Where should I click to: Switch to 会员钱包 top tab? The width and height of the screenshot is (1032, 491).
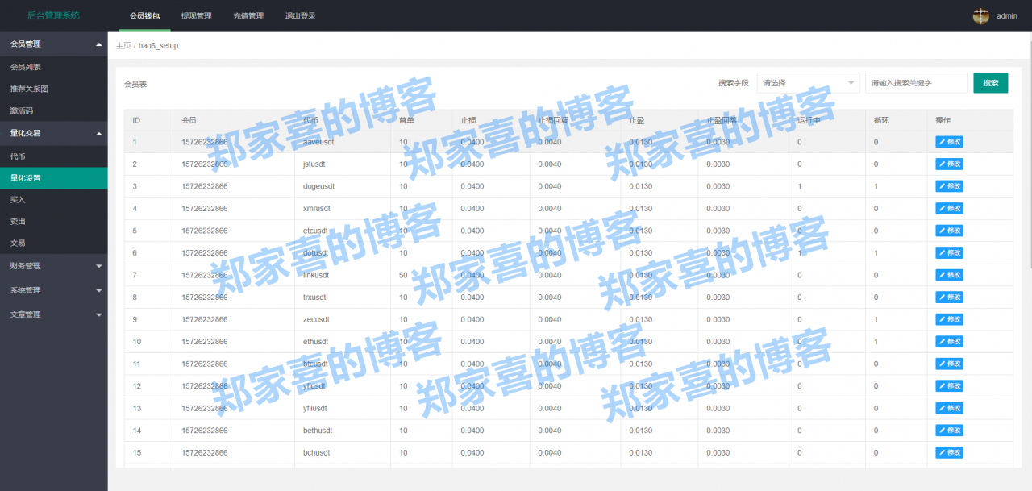point(144,16)
